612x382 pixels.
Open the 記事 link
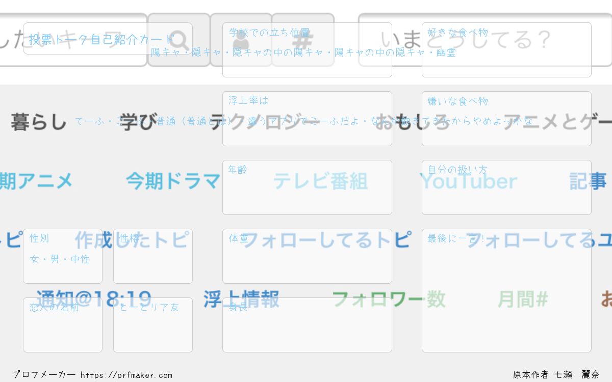[x=588, y=181]
